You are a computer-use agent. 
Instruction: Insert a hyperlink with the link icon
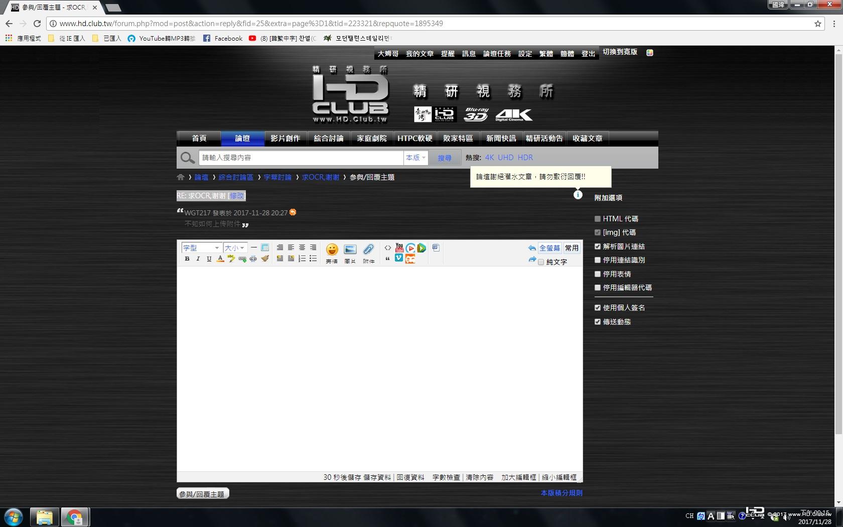[242, 259]
